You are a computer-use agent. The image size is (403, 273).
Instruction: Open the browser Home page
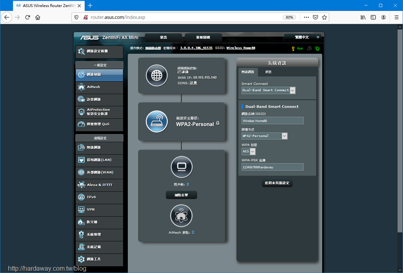38,17
